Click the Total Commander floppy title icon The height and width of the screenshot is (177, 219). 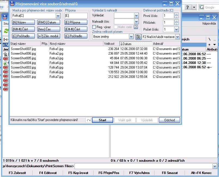[5, 17]
